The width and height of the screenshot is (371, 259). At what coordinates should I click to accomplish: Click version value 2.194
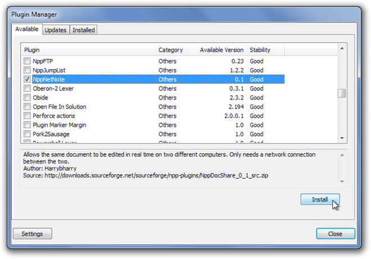236,107
